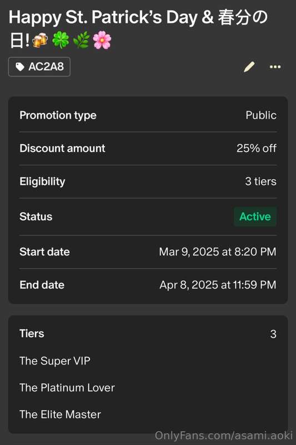The height and width of the screenshot is (445, 296).
Task: Click the Active status badge
Action: pos(255,216)
